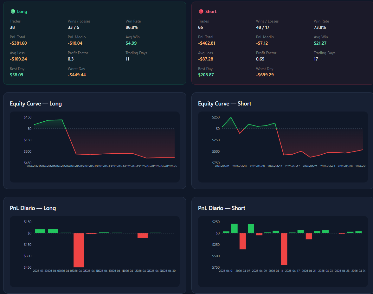Image resolution: width=373 pixels, height=294 pixels.
Task: Click the PnL Diario — Long heading
Action: point(33,208)
